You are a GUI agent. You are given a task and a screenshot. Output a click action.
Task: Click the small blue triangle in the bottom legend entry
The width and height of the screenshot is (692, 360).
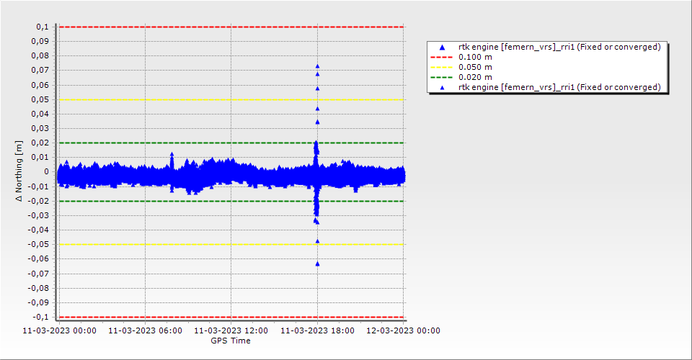click(443, 87)
